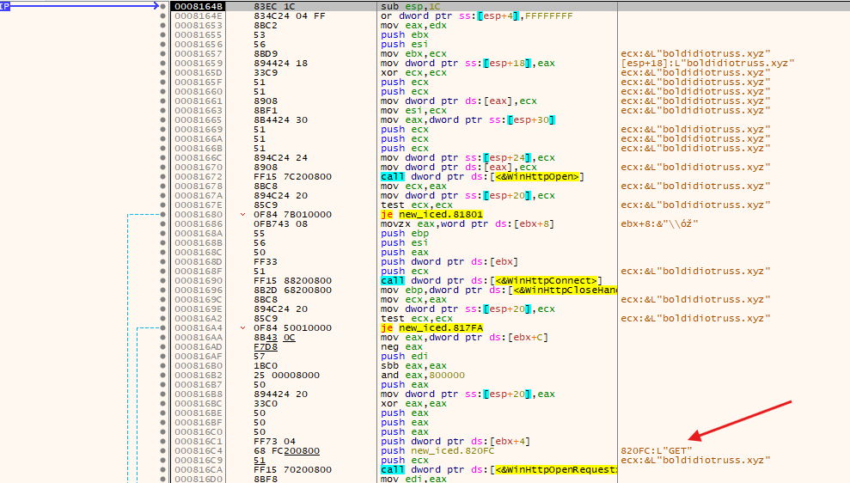The height and width of the screenshot is (483, 850).
Task: Click the bytes FF15 7C200800
Action: pyautogui.click(x=293, y=177)
